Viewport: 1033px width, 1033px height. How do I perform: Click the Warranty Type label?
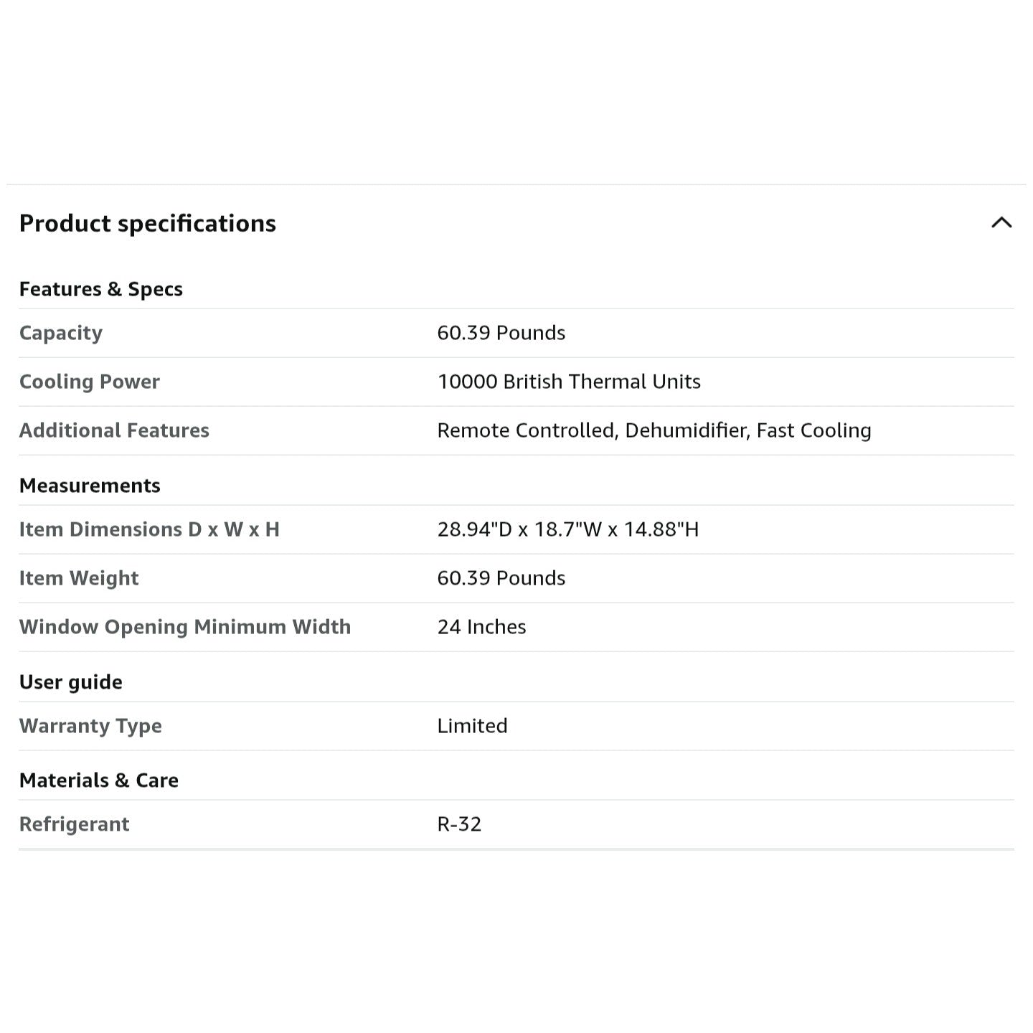90,726
